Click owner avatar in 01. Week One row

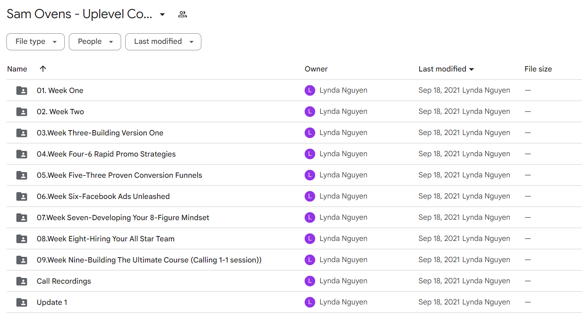(x=310, y=90)
